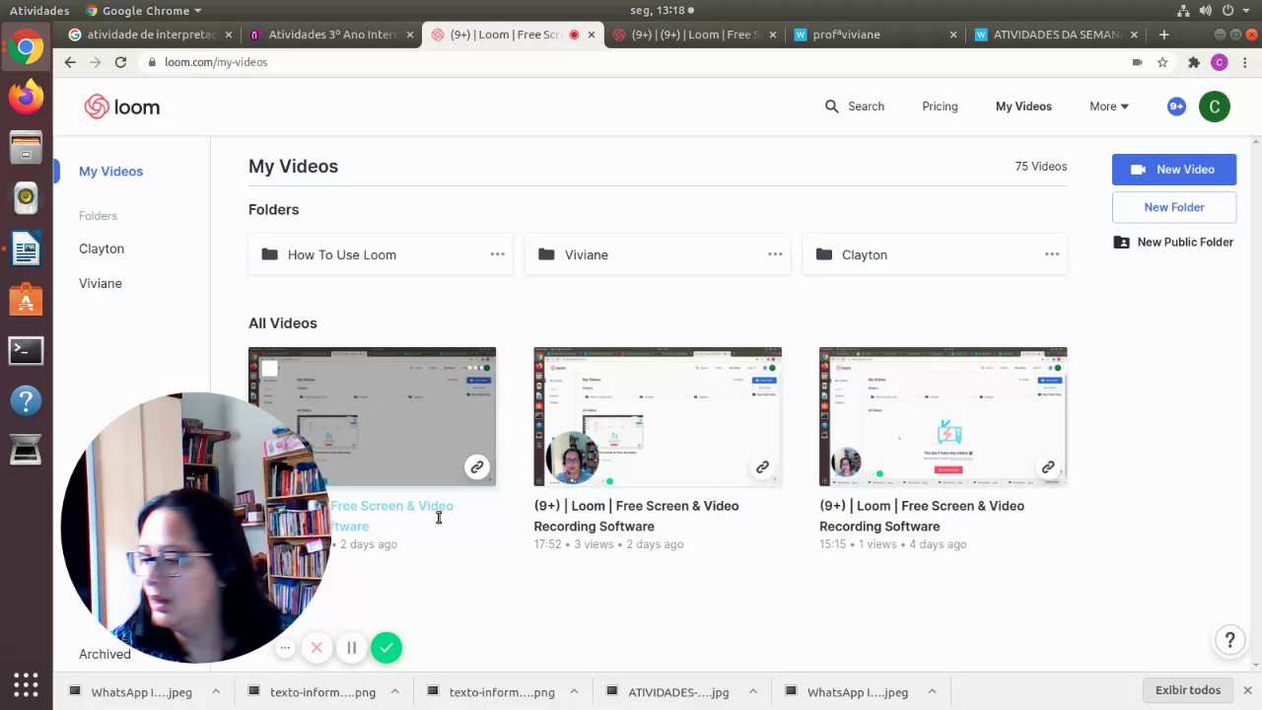Image resolution: width=1262 pixels, height=710 pixels.
Task: Switch to ATIVIDADES DA SEMANA tab
Action: (x=1056, y=35)
